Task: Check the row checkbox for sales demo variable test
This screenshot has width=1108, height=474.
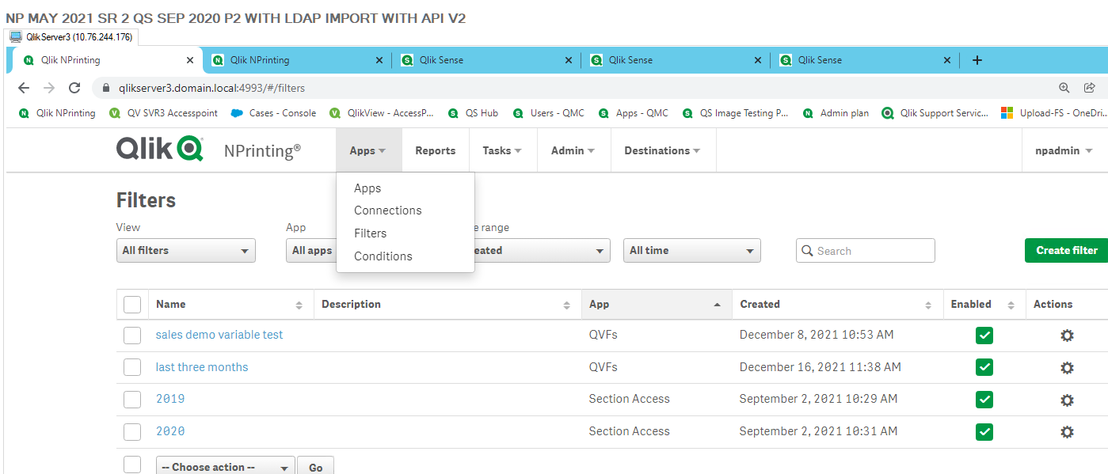Action: coord(132,336)
